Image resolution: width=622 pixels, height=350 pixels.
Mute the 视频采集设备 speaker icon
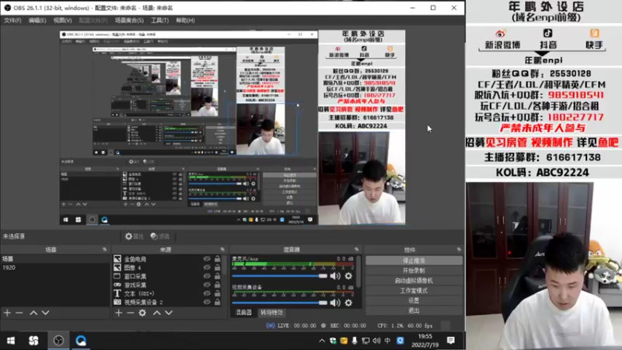click(335, 303)
